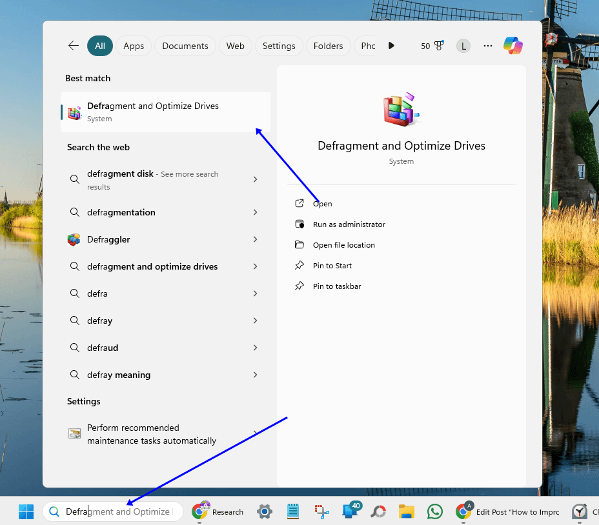The height and width of the screenshot is (525, 599).
Task: Click the Open external-link icon
Action: (x=299, y=203)
